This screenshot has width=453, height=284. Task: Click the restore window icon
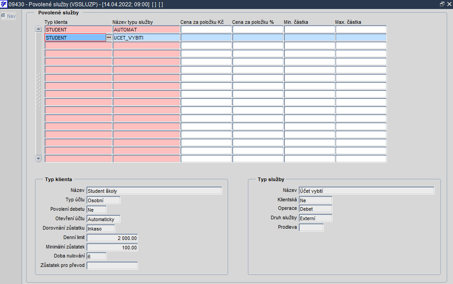tap(442, 4)
